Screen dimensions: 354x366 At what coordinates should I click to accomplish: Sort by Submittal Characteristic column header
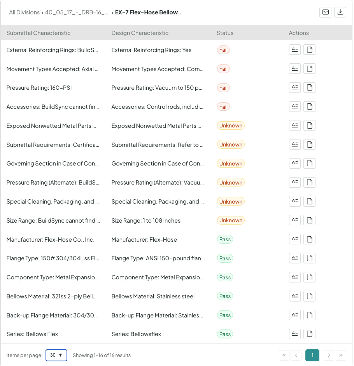(x=39, y=33)
